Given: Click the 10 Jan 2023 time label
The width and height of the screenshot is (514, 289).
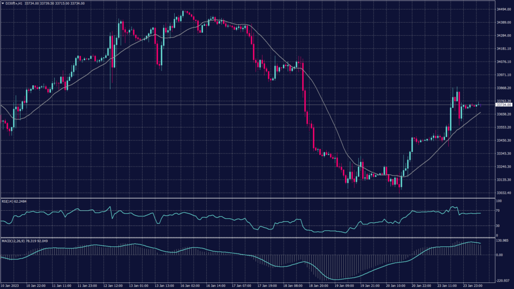Looking at the screenshot, I should 11,285.
